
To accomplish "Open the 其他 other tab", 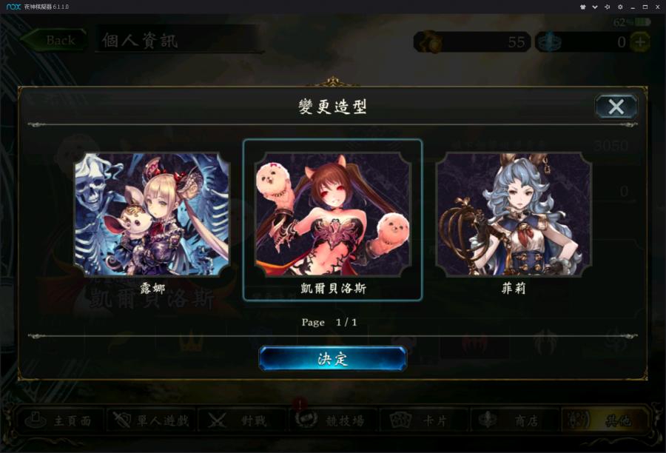I will click(x=605, y=420).
